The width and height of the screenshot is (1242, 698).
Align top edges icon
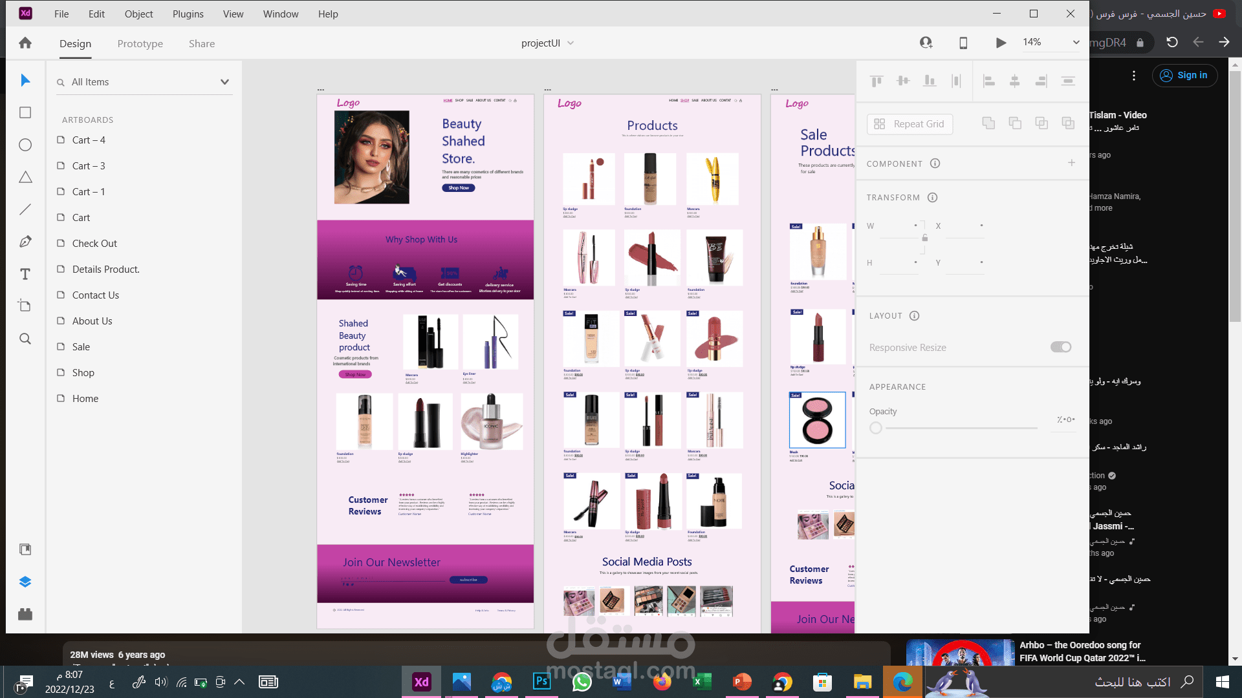[877, 81]
